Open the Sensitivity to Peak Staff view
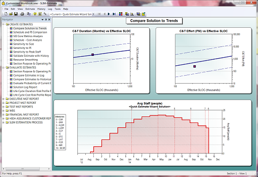Viewport: 258px width, 177px height. (27, 52)
